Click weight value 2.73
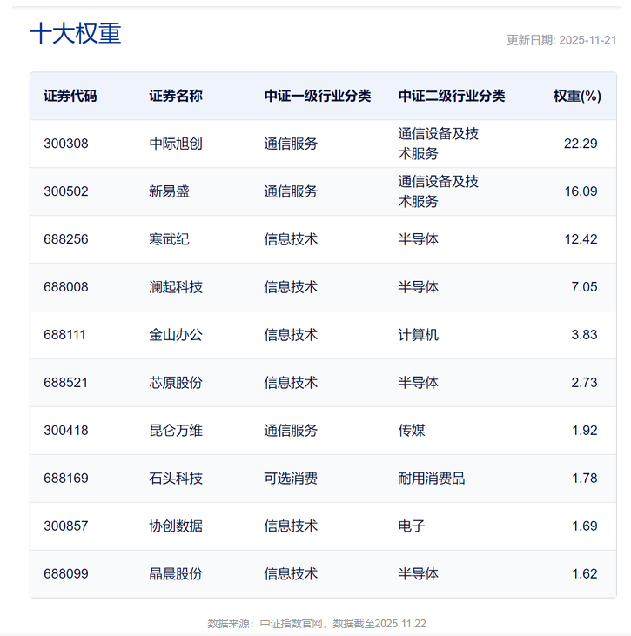 pos(584,383)
